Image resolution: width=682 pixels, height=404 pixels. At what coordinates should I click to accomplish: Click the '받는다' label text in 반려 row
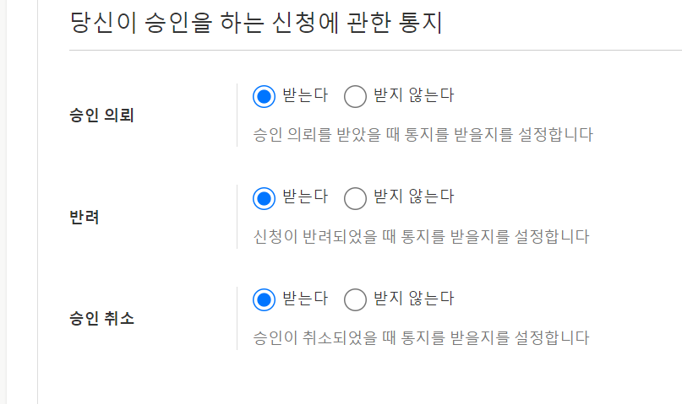pos(305,197)
